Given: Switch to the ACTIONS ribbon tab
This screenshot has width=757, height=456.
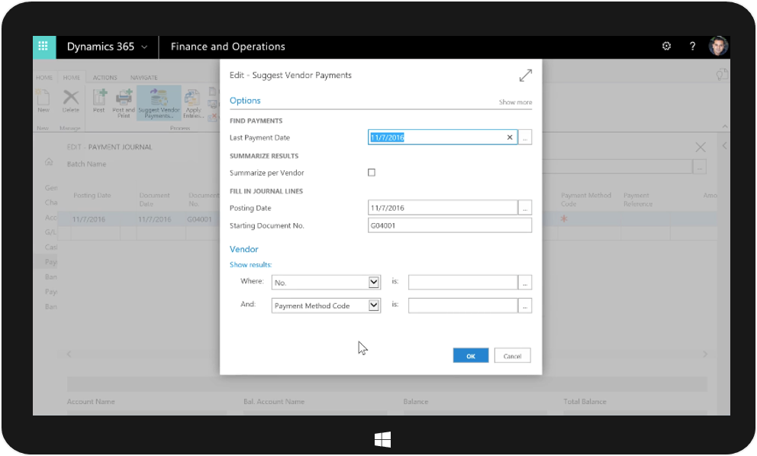Looking at the screenshot, I should click(x=105, y=77).
